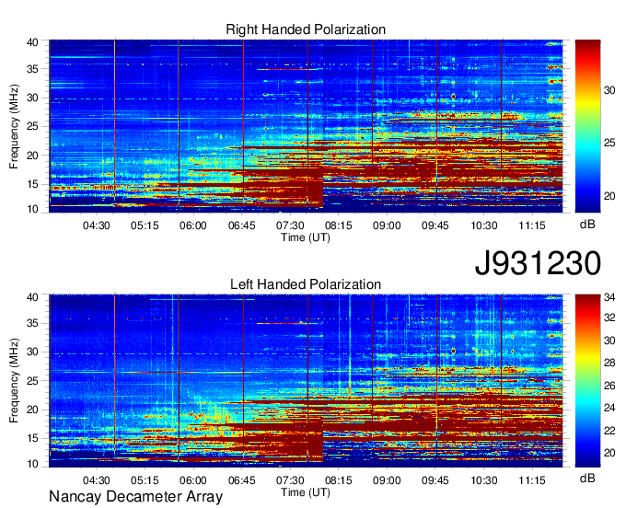Click 05:15 time tick under Right Handed plot
This screenshot has height=508, width=626.
(x=145, y=225)
